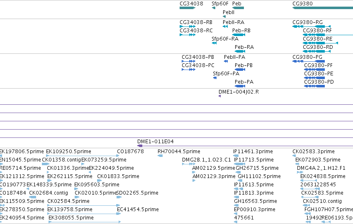Select the Peb-RB transcript
353x224 pixels.
pyautogui.click(x=239, y=35)
